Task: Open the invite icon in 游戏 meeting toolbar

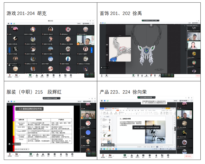Action: tap(37, 76)
